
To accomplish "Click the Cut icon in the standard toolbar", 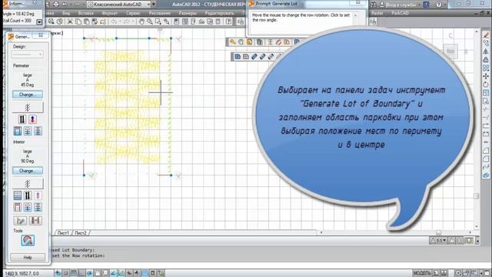I will point(70,22).
